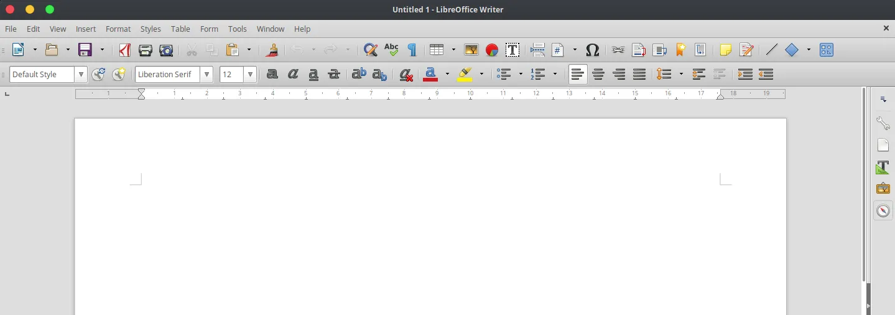Insert a footnote
895x315 pixels.
[x=639, y=50]
